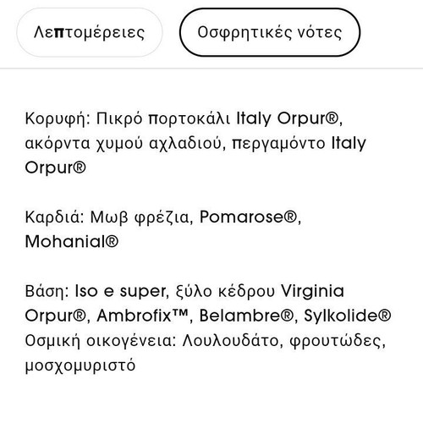This screenshot has width=423, height=423.
Task: Click the ακόρντα χυμού αχλαδιού text
Action: pyautogui.click(x=124, y=143)
